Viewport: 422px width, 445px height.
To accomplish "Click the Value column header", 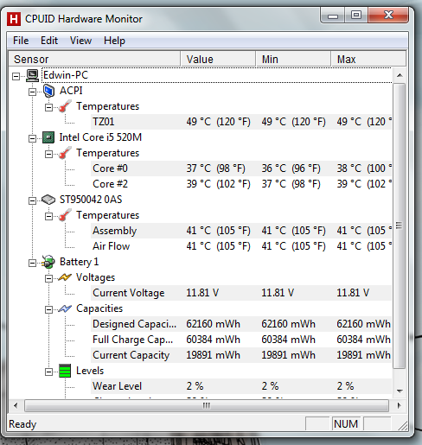I will (218, 59).
